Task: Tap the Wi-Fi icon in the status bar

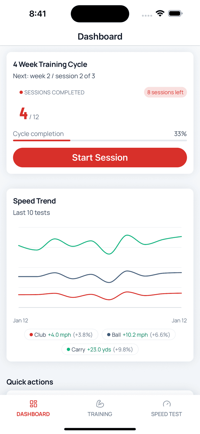Action: click(160, 13)
